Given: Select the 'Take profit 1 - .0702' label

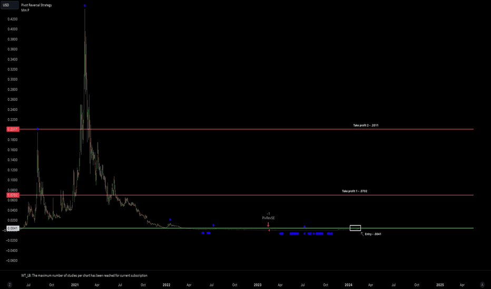Looking at the screenshot, I should 355,191.
